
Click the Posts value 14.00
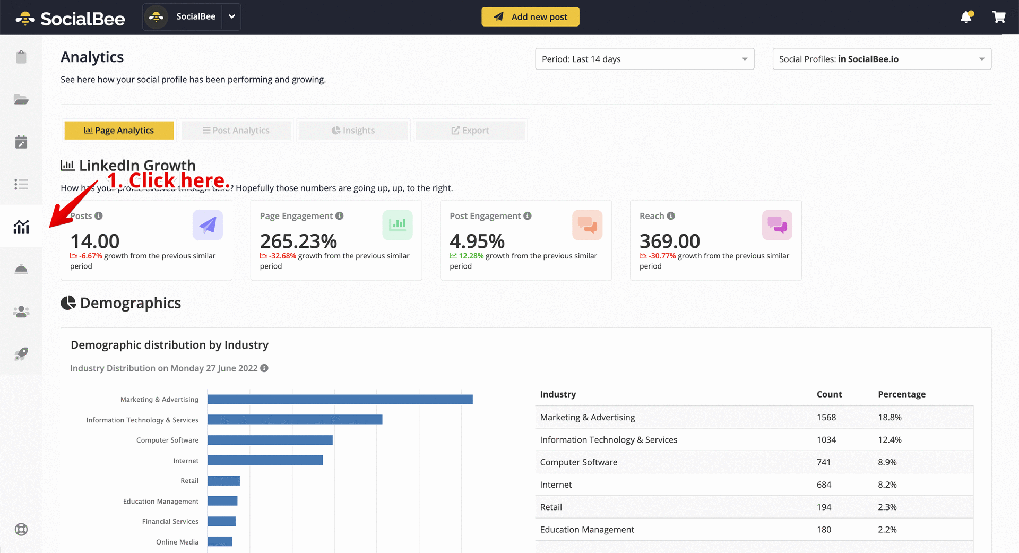(x=95, y=241)
